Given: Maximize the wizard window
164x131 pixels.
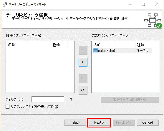Looking at the screenshot, I should [143, 4].
